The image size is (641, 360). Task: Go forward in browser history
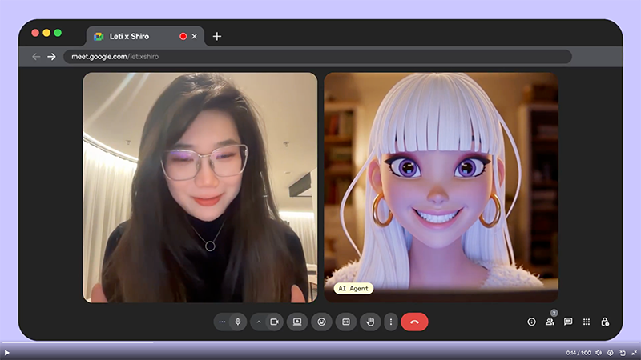pos(51,56)
